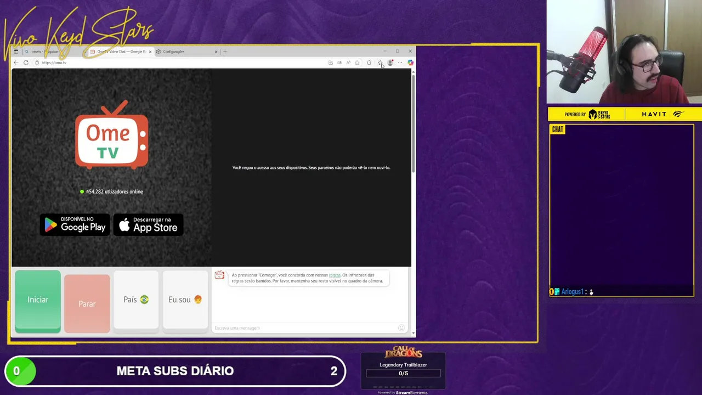Screen dimensions: 702x395
Task: Click the favorite star in address bar
Action: (357, 63)
